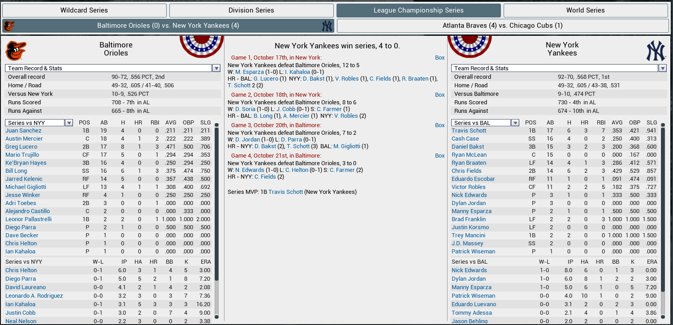Viewport: 673px width, 325px height.
Task: Click losing pitcher I. Kahaloa in Game 1
Action: coord(298,72)
